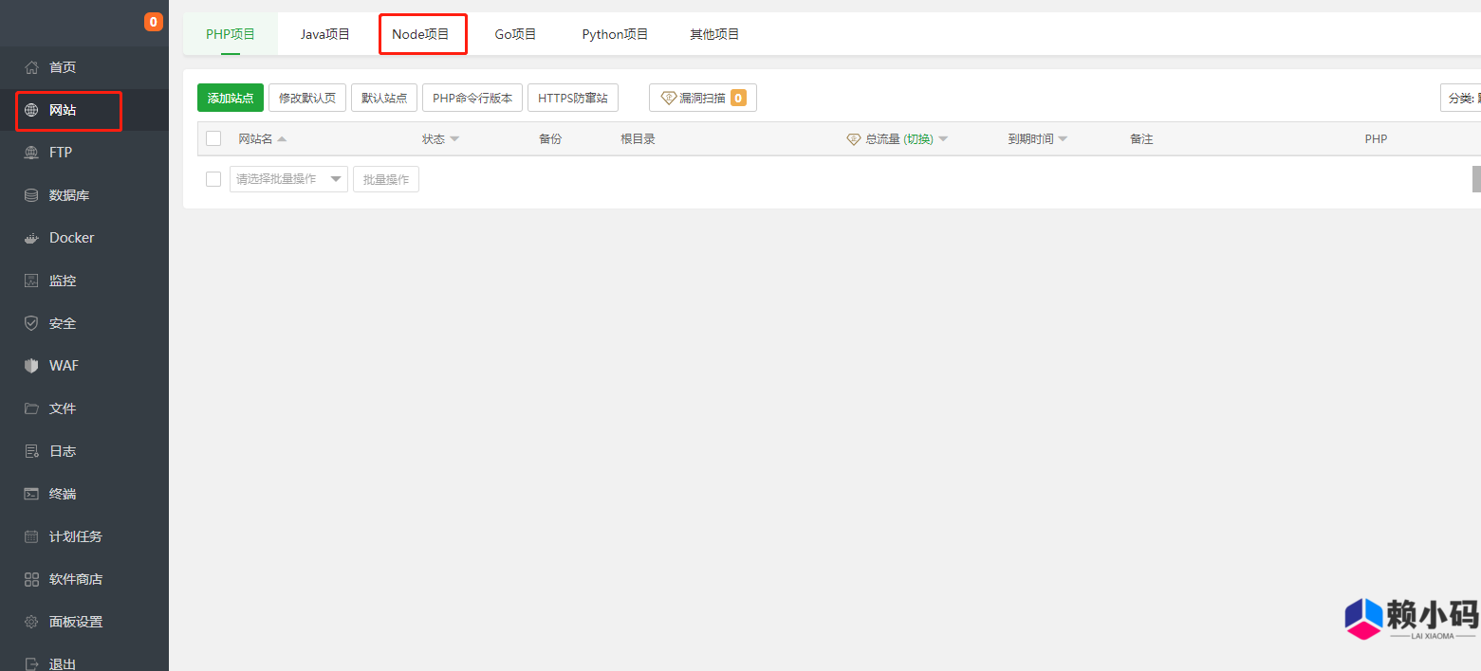Open the 请选择批量操作 dropdown
1481x671 pixels.
tap(287, 178)
